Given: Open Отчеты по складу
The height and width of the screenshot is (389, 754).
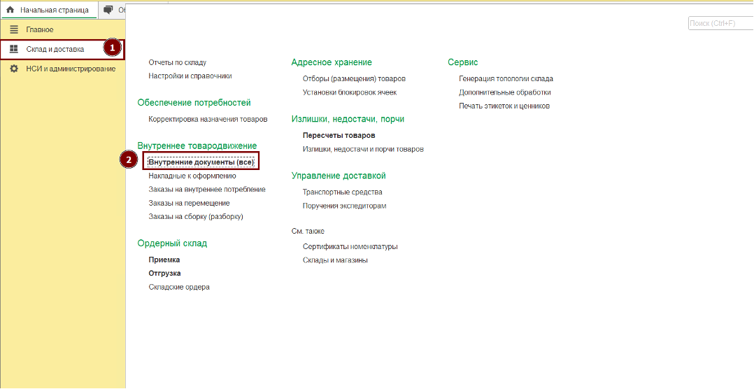Looking at the screenshot, I should tap(178, 62).
